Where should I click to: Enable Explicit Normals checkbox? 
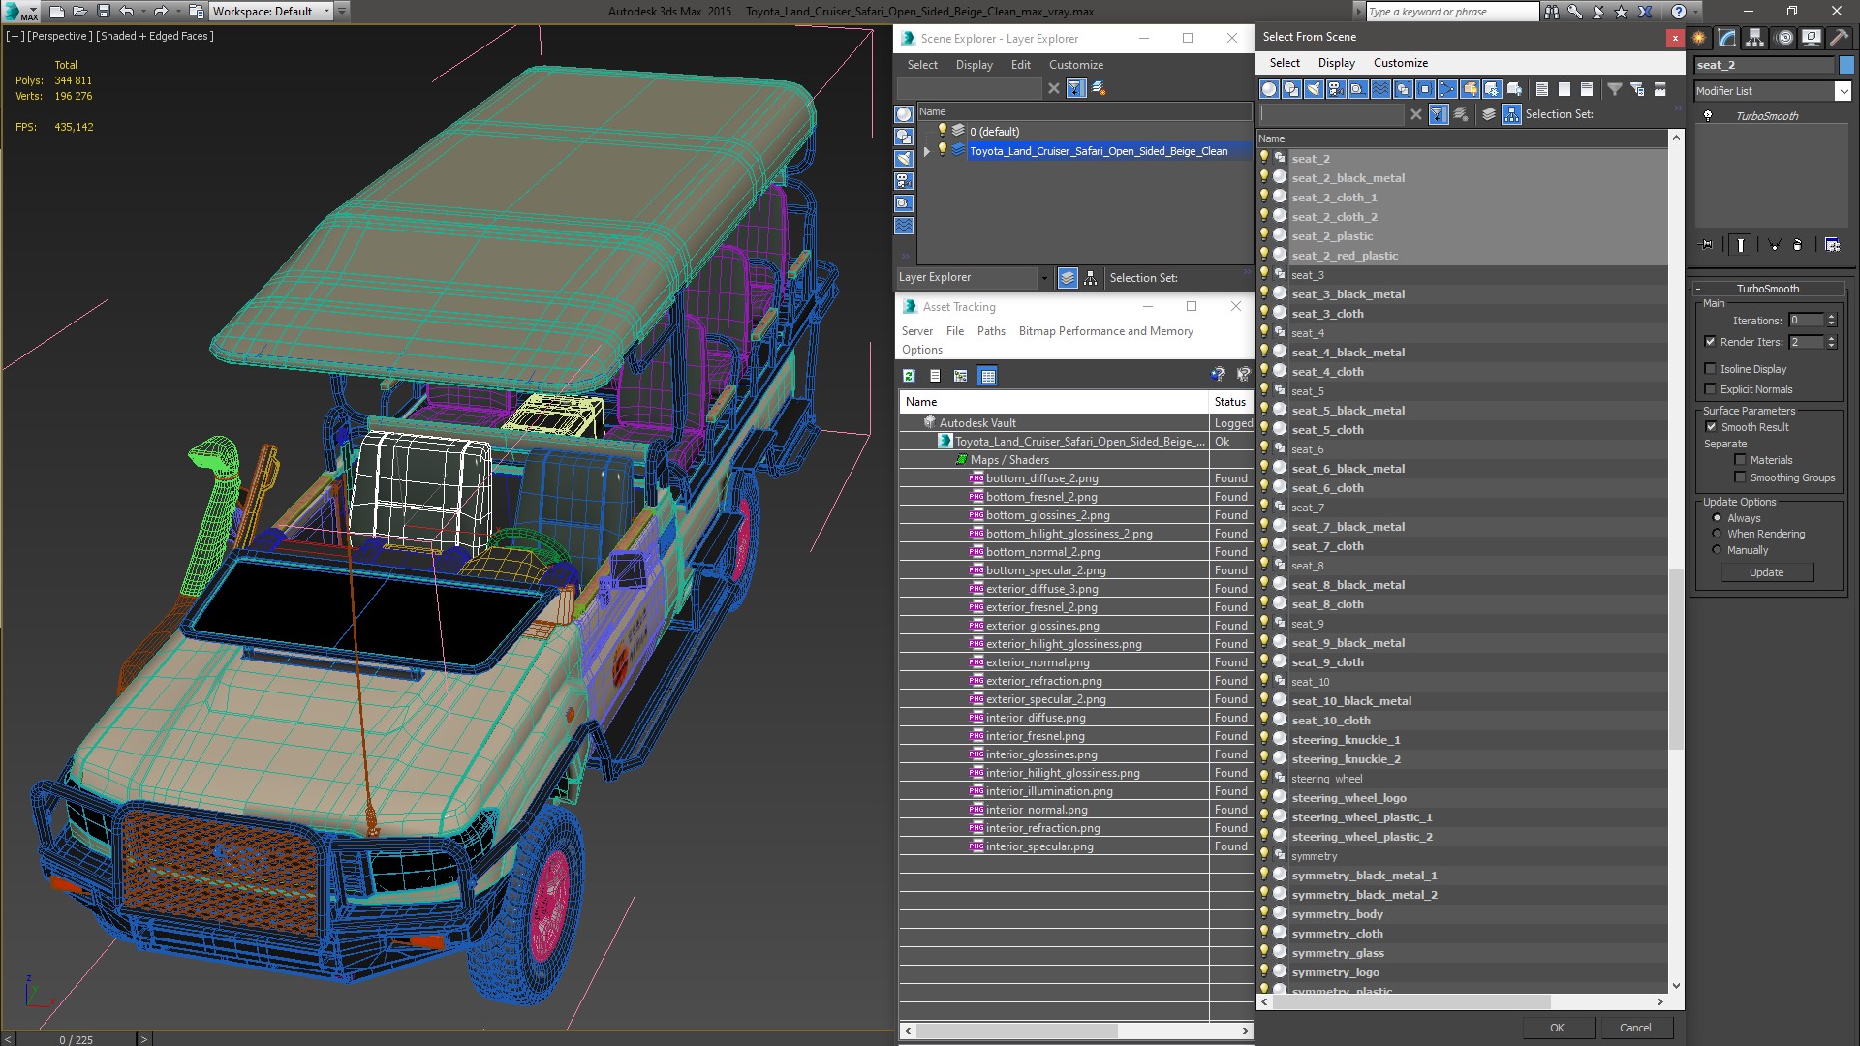[x=1710, y=389]
